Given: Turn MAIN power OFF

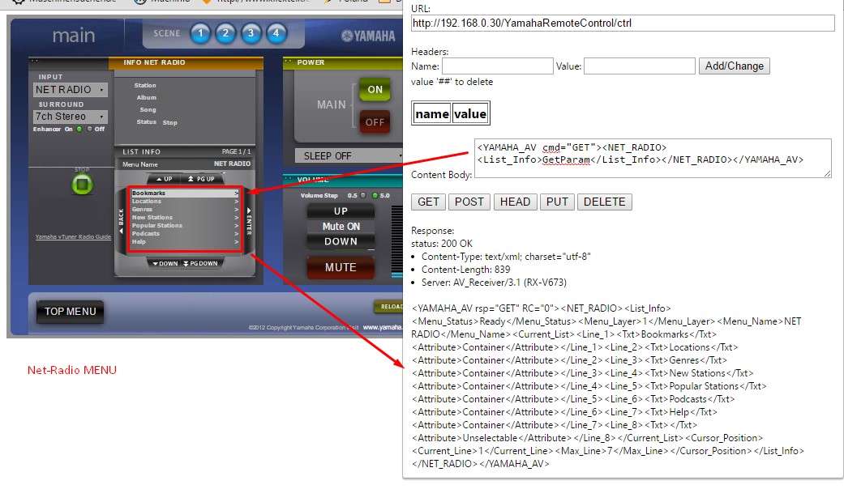Looking at the screenshot, I should coord(375,122).
